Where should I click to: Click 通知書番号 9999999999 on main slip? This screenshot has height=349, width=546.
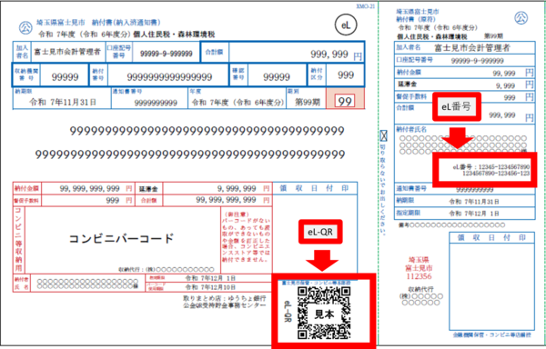click(156, 103)
